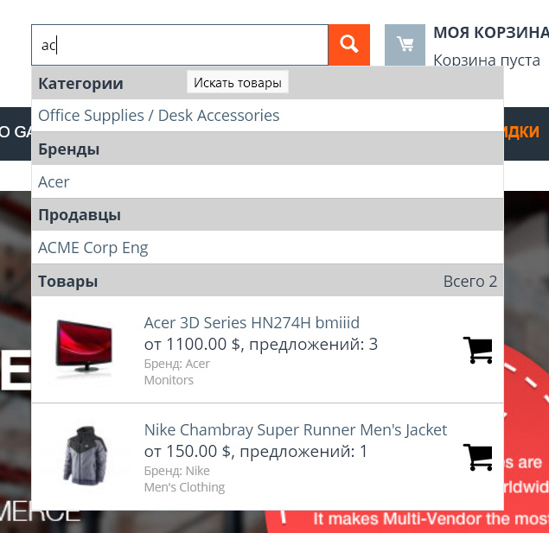Click the Nike jacket product thumbnail
Image resolution: width=549 pixels, height=533 pixels.
(x=85, y=456)
